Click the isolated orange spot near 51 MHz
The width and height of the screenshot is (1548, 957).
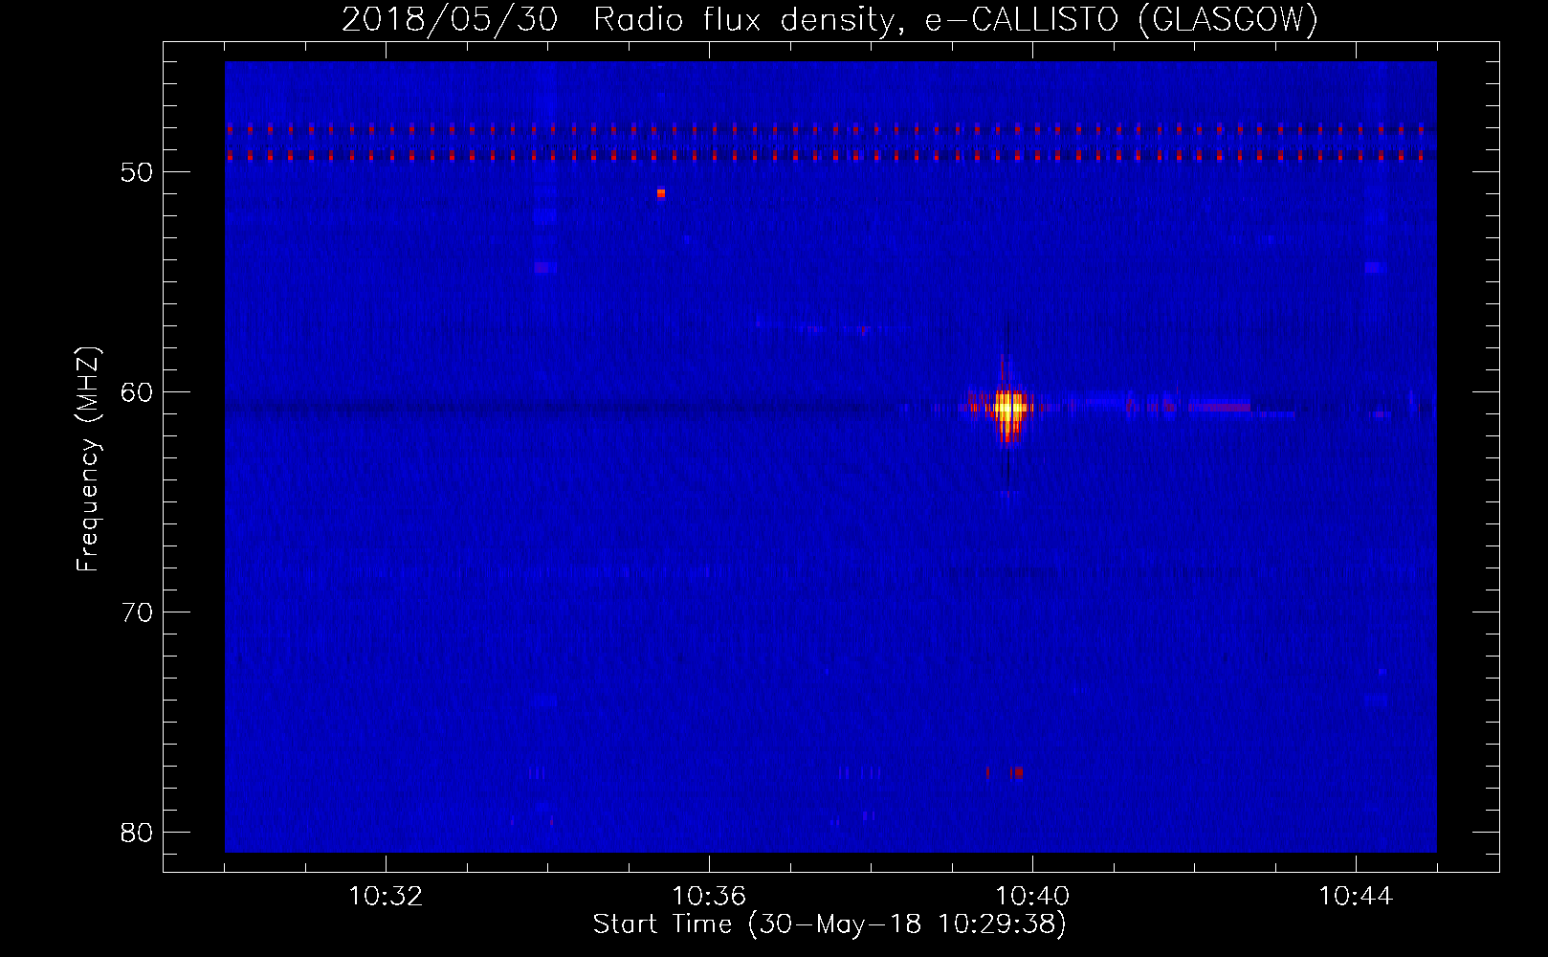tap(660, 193)
